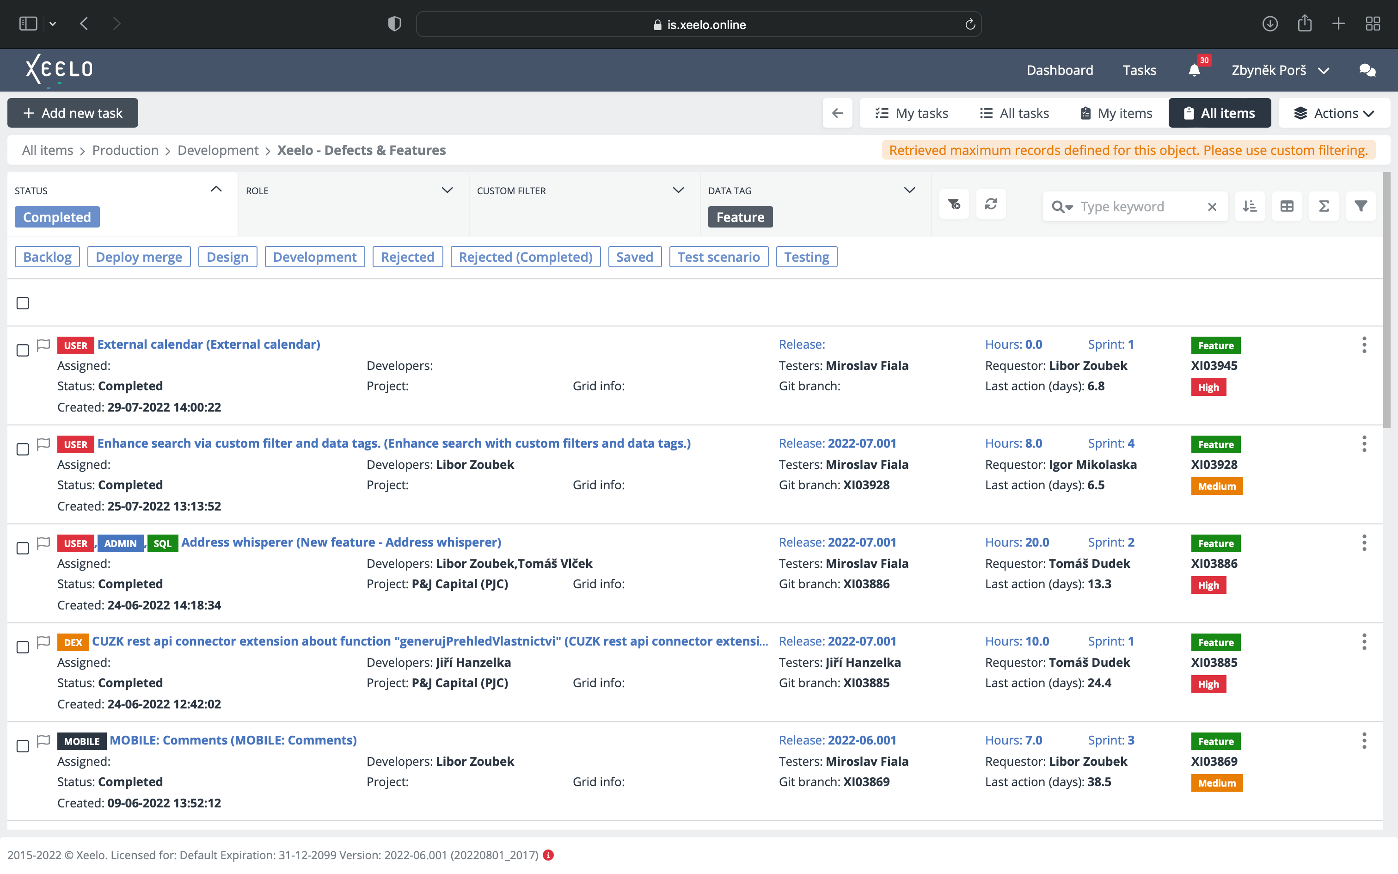
Task: Open more options for XI03945
Action: pos(1365,345)
